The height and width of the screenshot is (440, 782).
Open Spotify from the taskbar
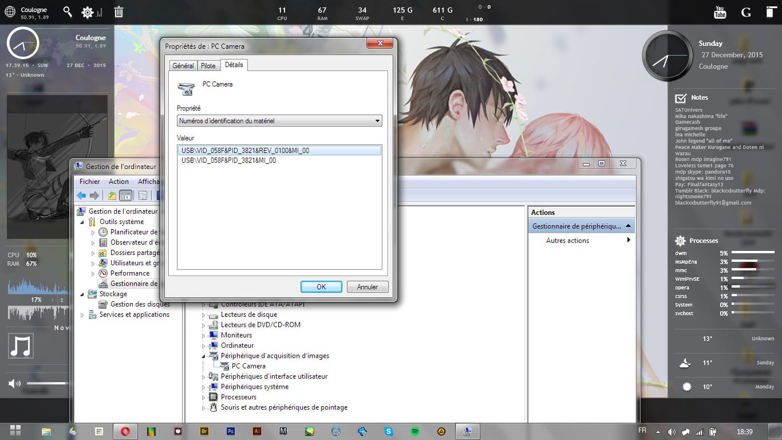415,431
